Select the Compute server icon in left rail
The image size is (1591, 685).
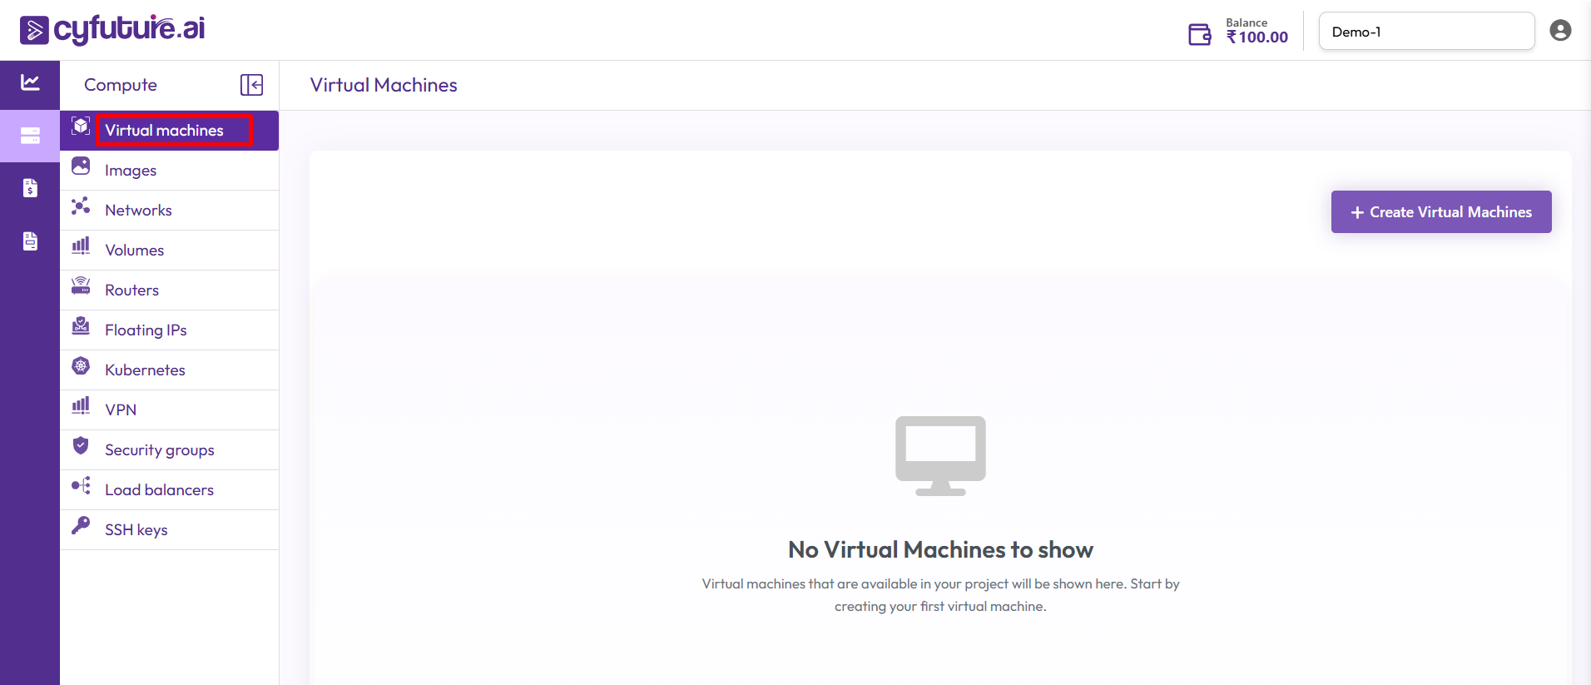coord(30,136)
